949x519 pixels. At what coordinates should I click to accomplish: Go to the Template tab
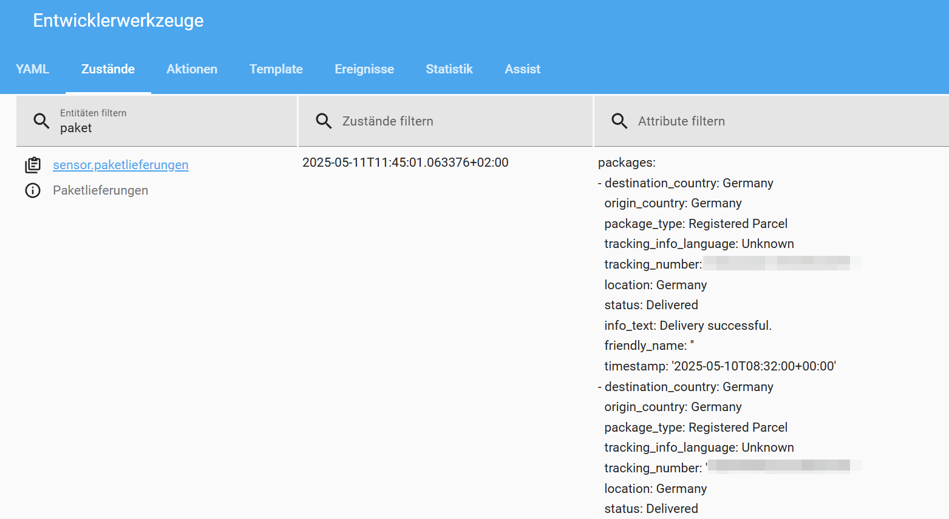276,69
